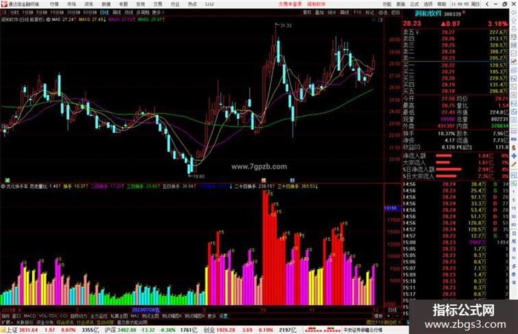Click the line chart icon in right sidebar
This screenshot has height=334, width=518.
coord(514,54)
